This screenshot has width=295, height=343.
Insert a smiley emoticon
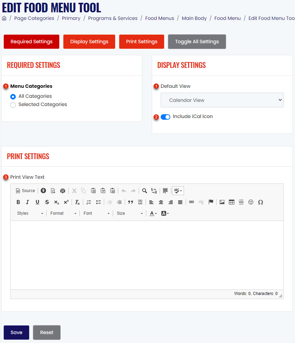pyautogui.click(x=251, y=202)
